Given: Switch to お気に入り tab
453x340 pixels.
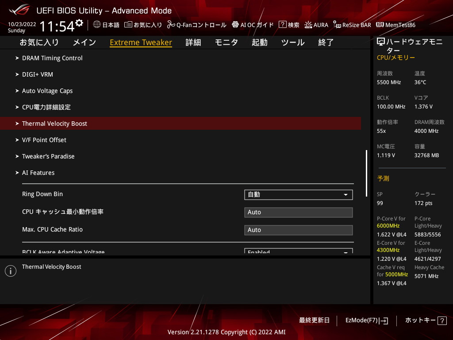Looking at the screenshot, I should [39, 42].
